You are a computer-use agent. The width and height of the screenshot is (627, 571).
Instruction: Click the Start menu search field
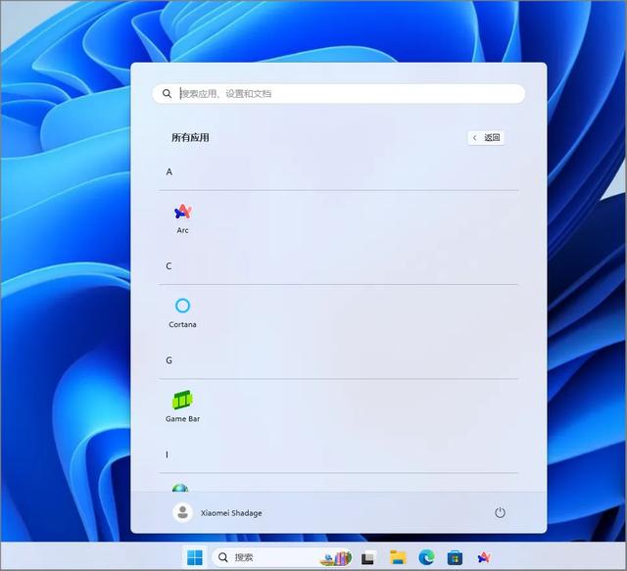pyautogui.click(x=339, y=94)
